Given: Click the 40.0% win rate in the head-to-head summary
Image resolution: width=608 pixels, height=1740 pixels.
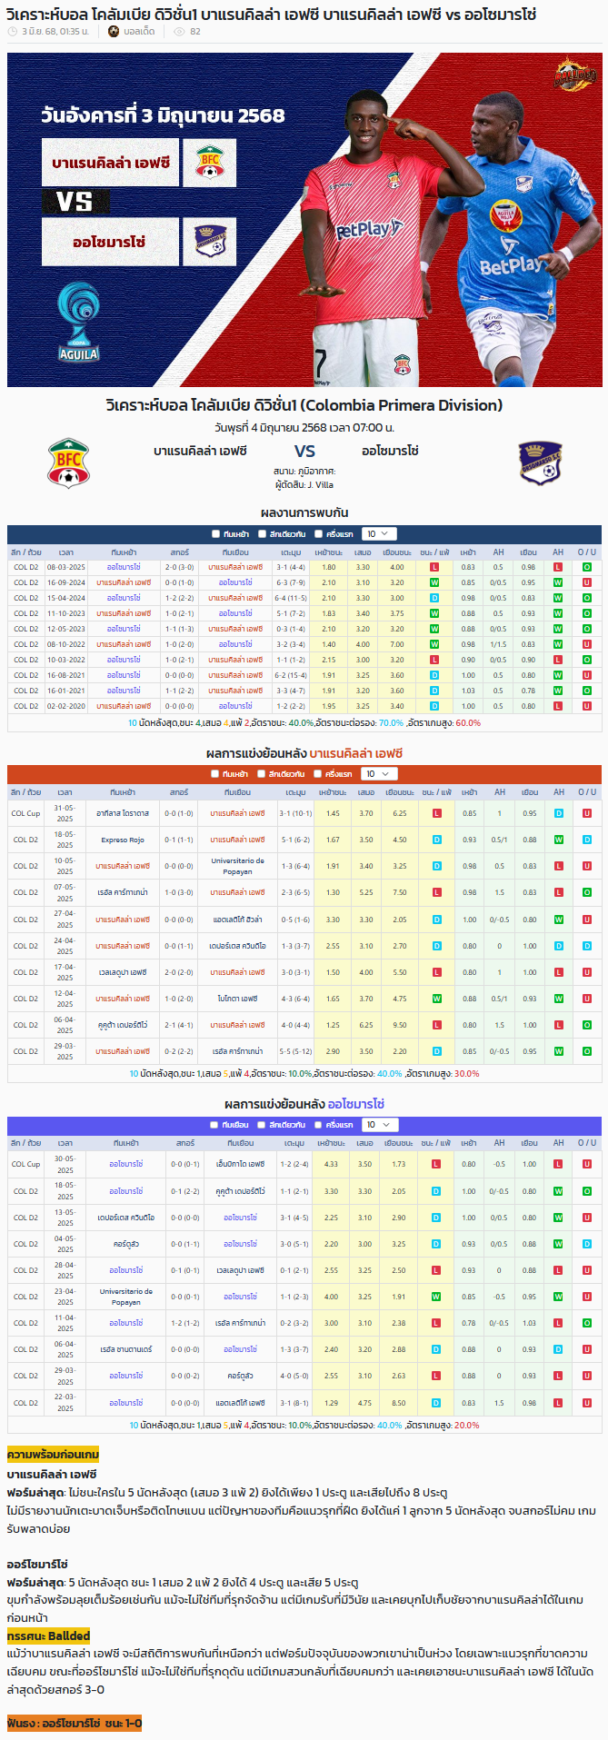Looking at the screenshot, I should (301, 723).
